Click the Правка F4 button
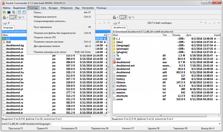 point(42,128)
